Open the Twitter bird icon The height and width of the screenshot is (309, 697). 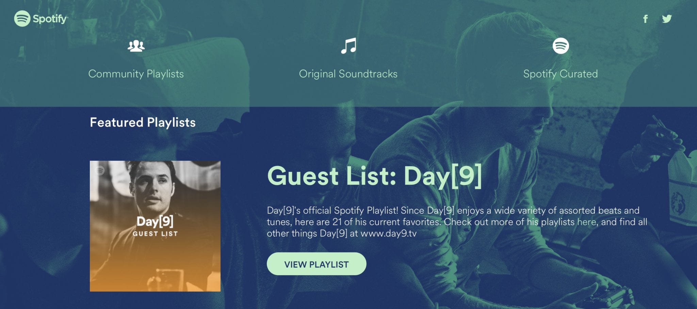coord(667,19)
